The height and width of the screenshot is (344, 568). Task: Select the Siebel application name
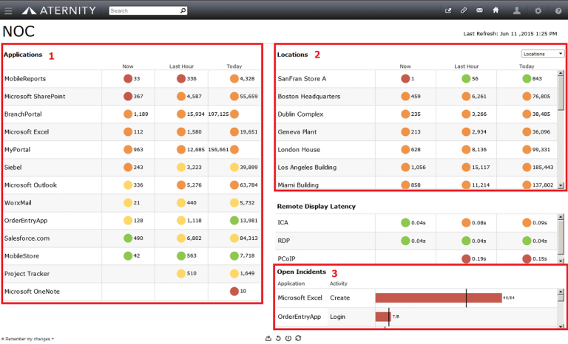tap(13, 167)
